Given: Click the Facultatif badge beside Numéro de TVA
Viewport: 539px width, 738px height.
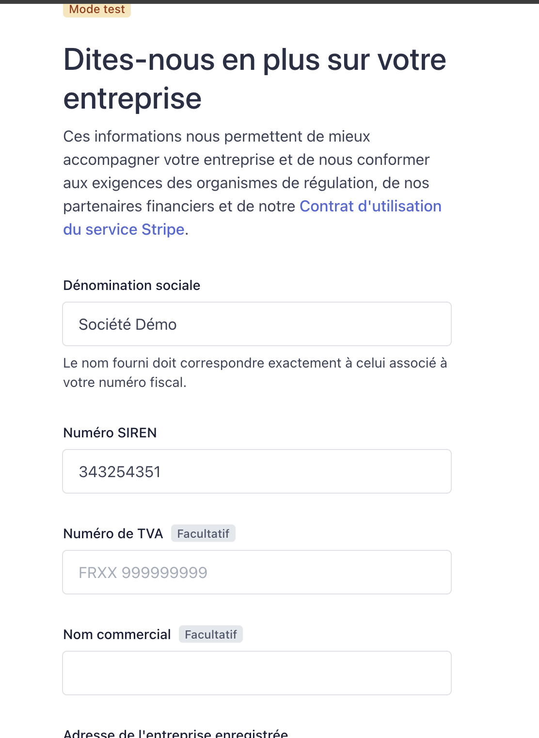Looking at the screenshot, I should (x=203, y=533).
